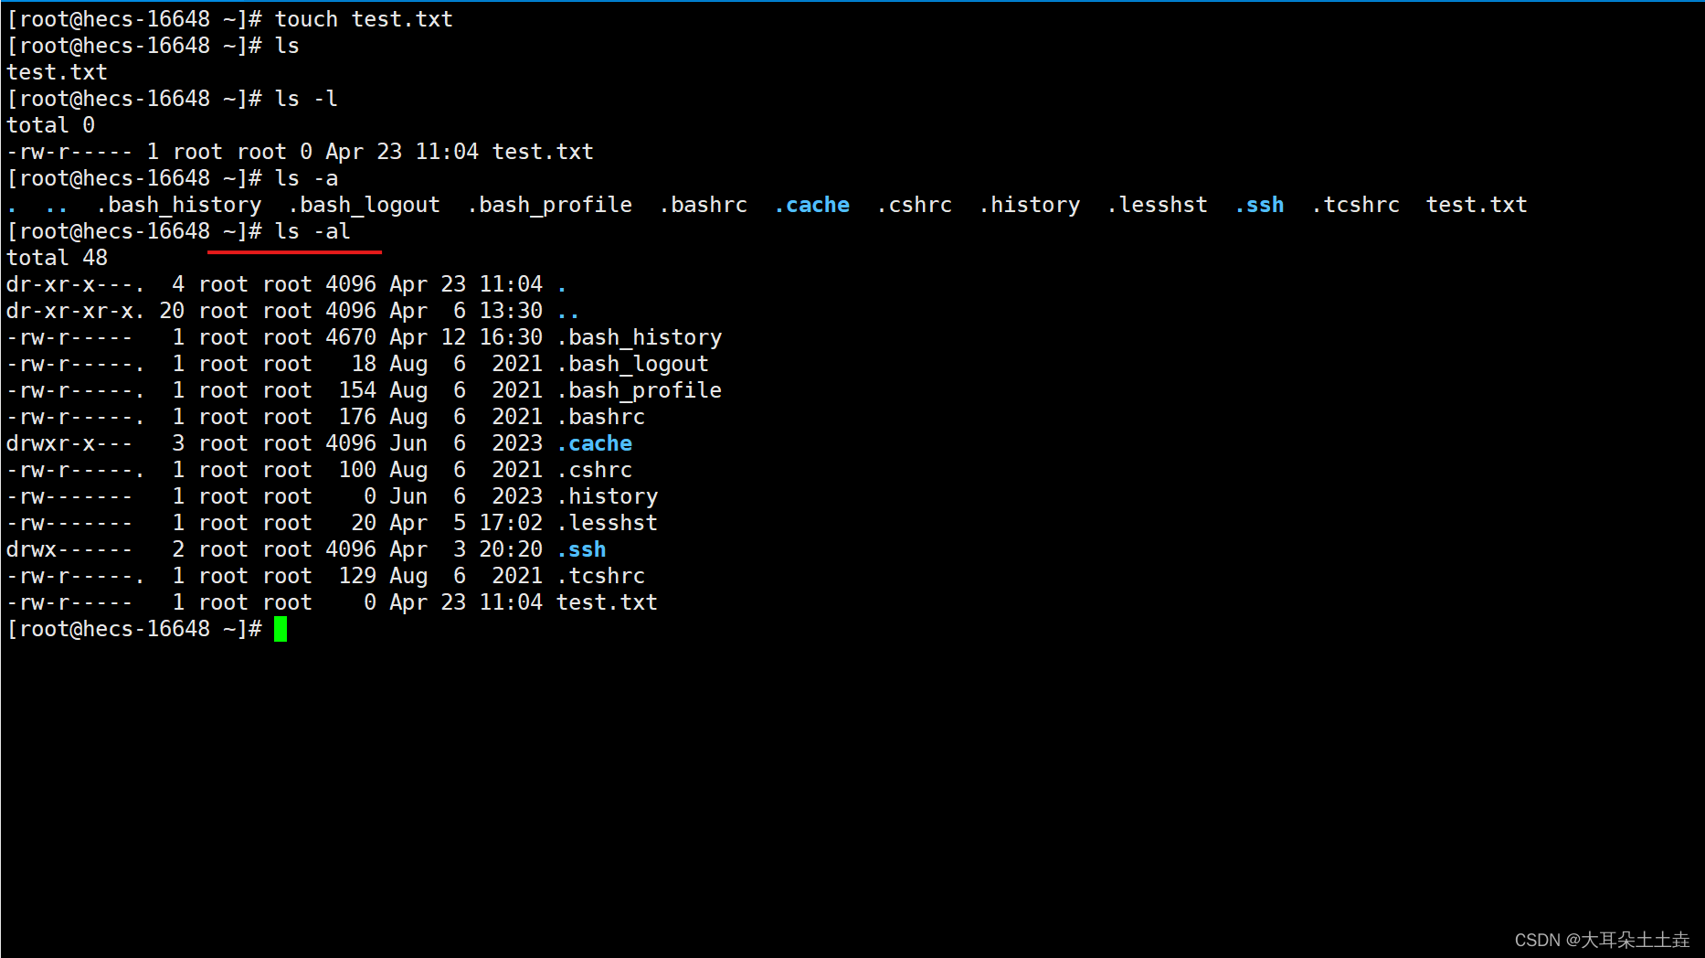The width and height of the screenshot is (1705, 958).
Task: Click the time 16:30 in the .bash_history row
Action: pyautogui.click(x=511, y=337)
